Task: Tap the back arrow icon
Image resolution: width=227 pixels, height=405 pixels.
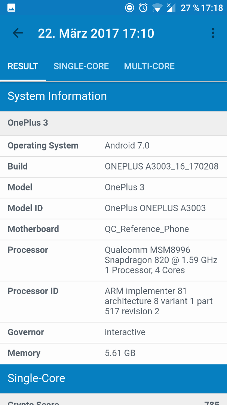Action: (x=18, y=33)
